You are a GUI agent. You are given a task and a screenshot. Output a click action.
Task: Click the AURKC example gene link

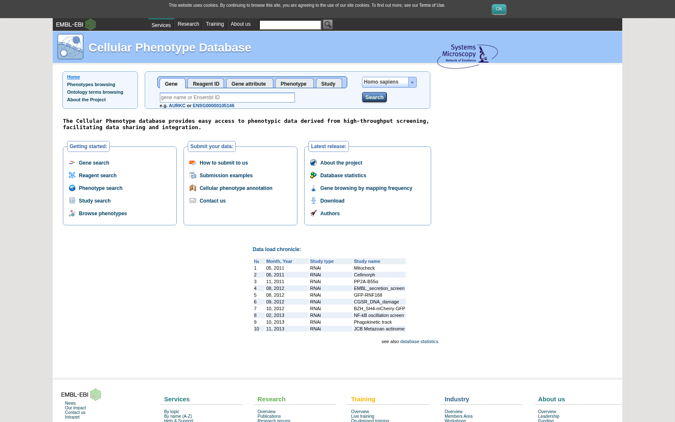click(x=177, y=105)
